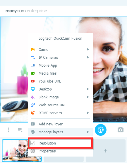127x163 pixels.
Task: Expand the Desktop submenu arrow
Action: point(88,89)
